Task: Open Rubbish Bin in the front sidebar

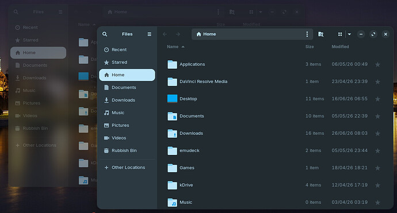Action: point(127,150)
